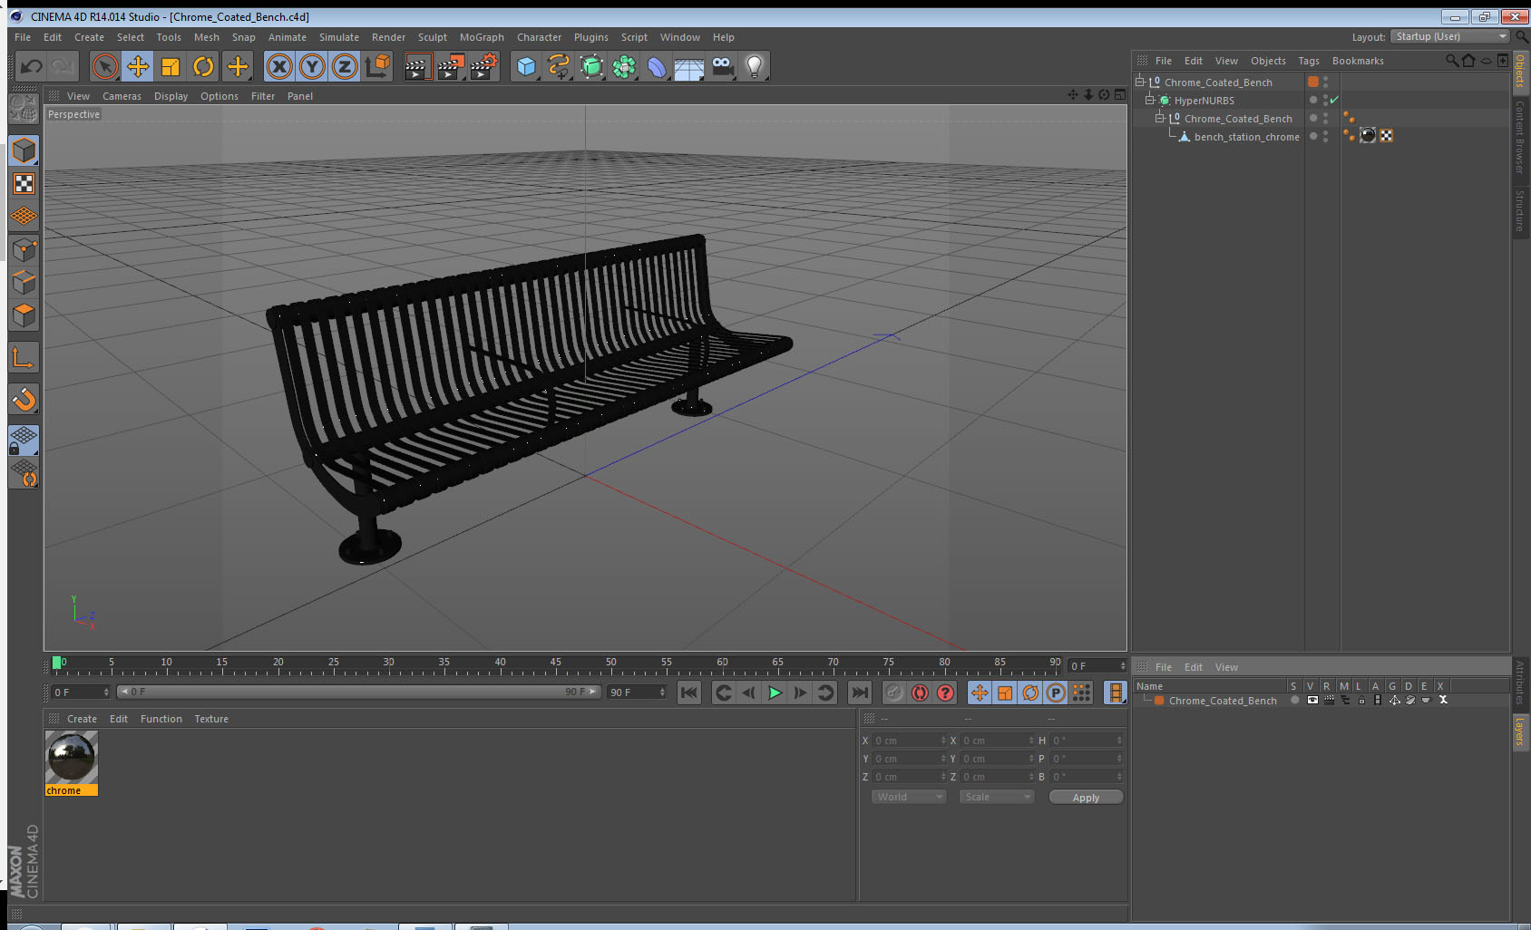The width and height of the screenshot is (1531, 930).
Task: Click the chrome material tag on bench_station_chrome
Action: pyautogui.click(x=1368, y=136)
